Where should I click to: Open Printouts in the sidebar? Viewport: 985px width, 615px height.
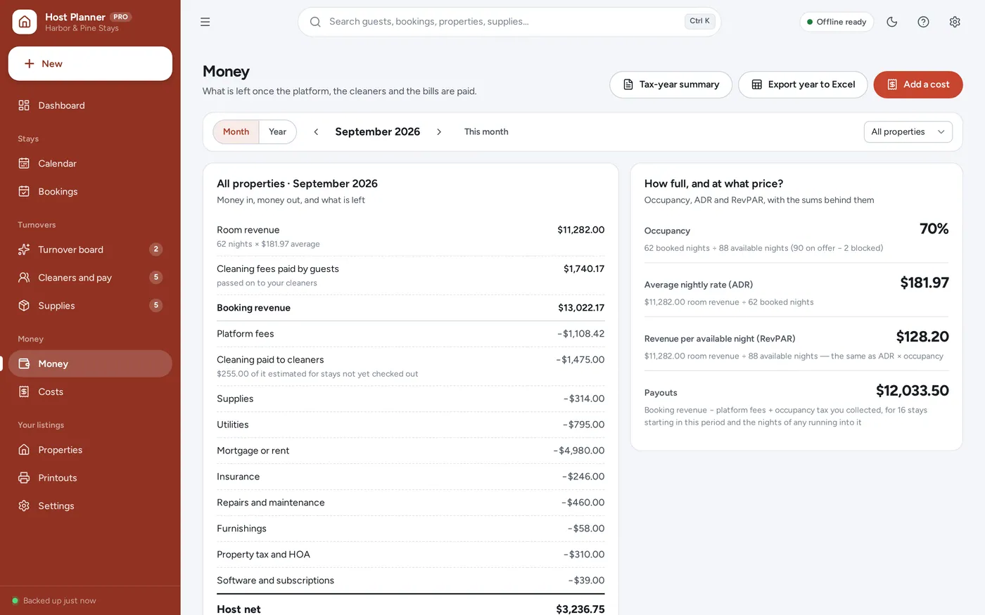(x=90, y=478)
